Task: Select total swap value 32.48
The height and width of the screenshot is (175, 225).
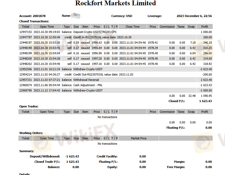Action: [x=192, y=96]
